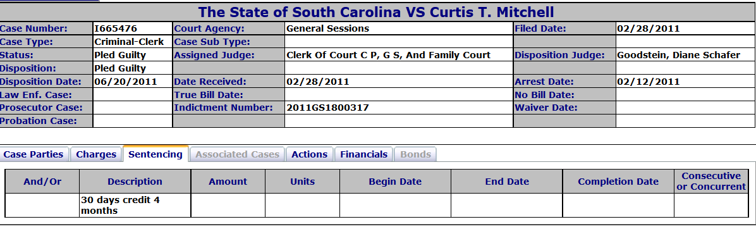Click disposition judge Goodstein, Diane Schafer
756x229 pixels.
pos(678,55)
